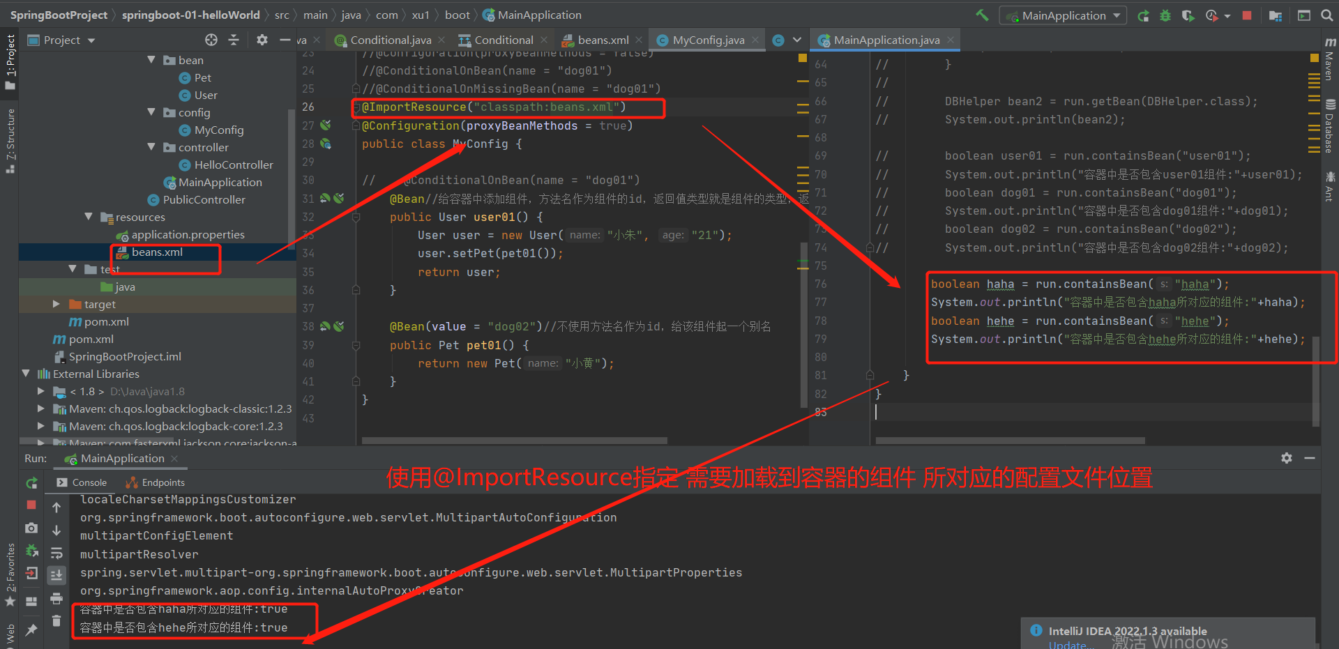Stop process in Run panel sidebar
This screenshot has width=1339, height=649.
(31, 504)
